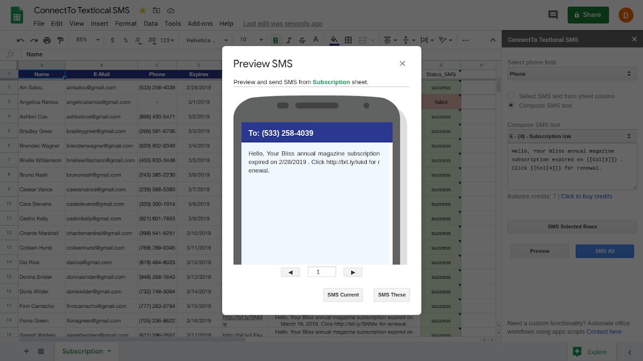This screenshot has height=361, width=643.
Task: Open the more number formats dropdown
Action: click(167, 40)
